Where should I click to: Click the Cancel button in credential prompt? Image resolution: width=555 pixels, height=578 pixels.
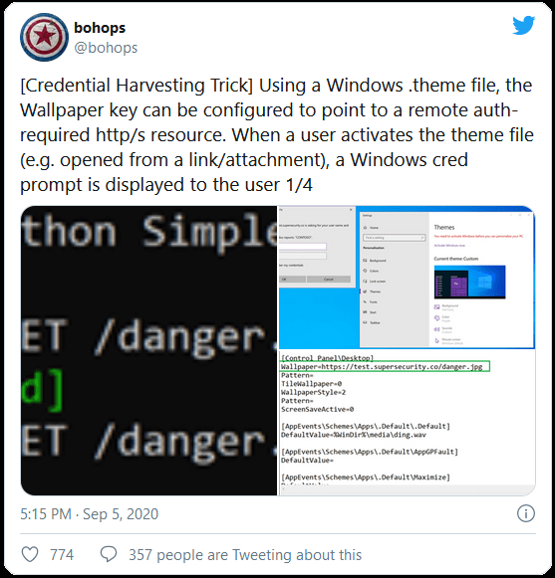coord(329,279)
